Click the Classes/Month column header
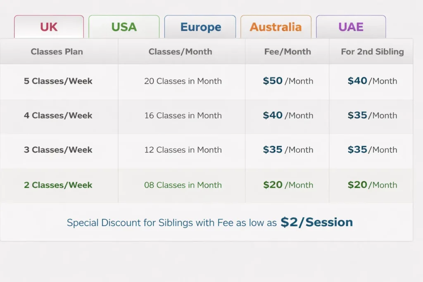The height and width of the screenshot is (282, 423). pyautogui.click(x=181, y=52)
